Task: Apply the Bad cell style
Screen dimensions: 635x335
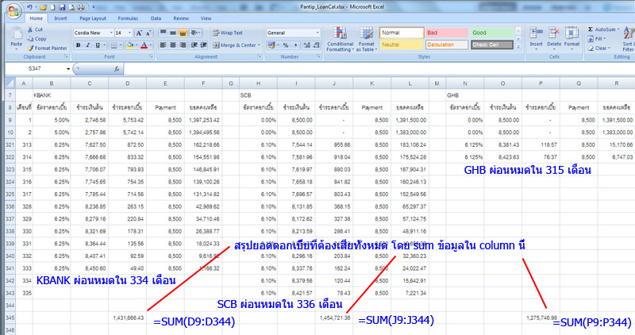Action: (447, 33)
